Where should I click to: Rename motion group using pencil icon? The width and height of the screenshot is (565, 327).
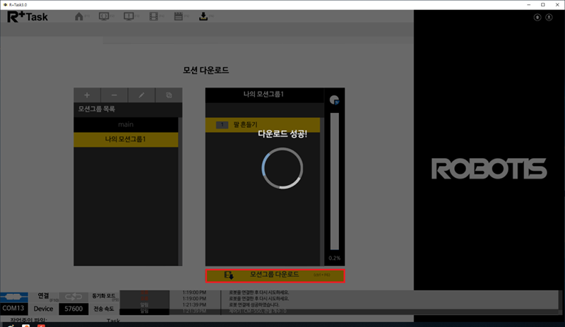(141, 95)
